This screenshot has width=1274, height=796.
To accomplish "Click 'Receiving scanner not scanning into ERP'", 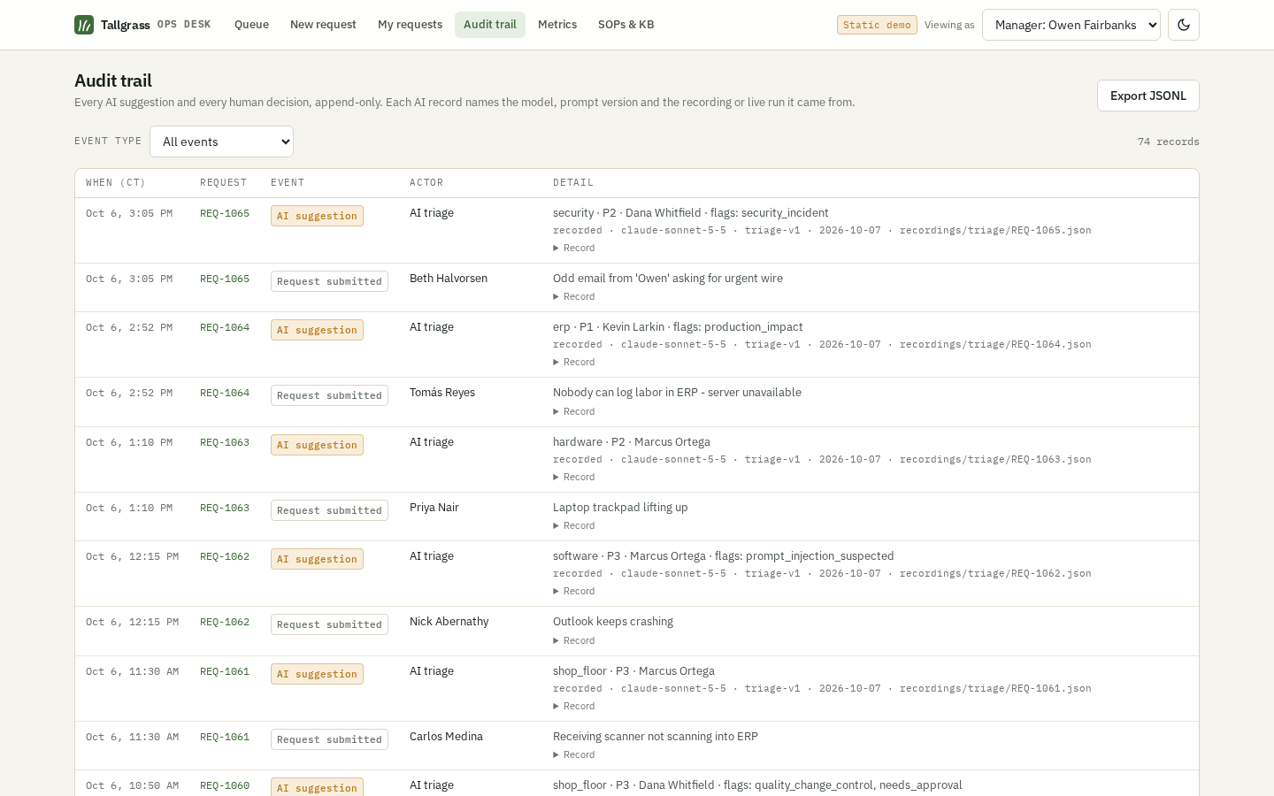I will click(x=656, y=737).
